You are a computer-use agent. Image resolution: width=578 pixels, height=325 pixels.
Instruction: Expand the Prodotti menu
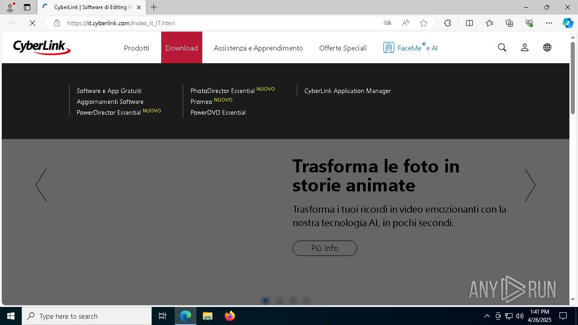click(136, 48)
